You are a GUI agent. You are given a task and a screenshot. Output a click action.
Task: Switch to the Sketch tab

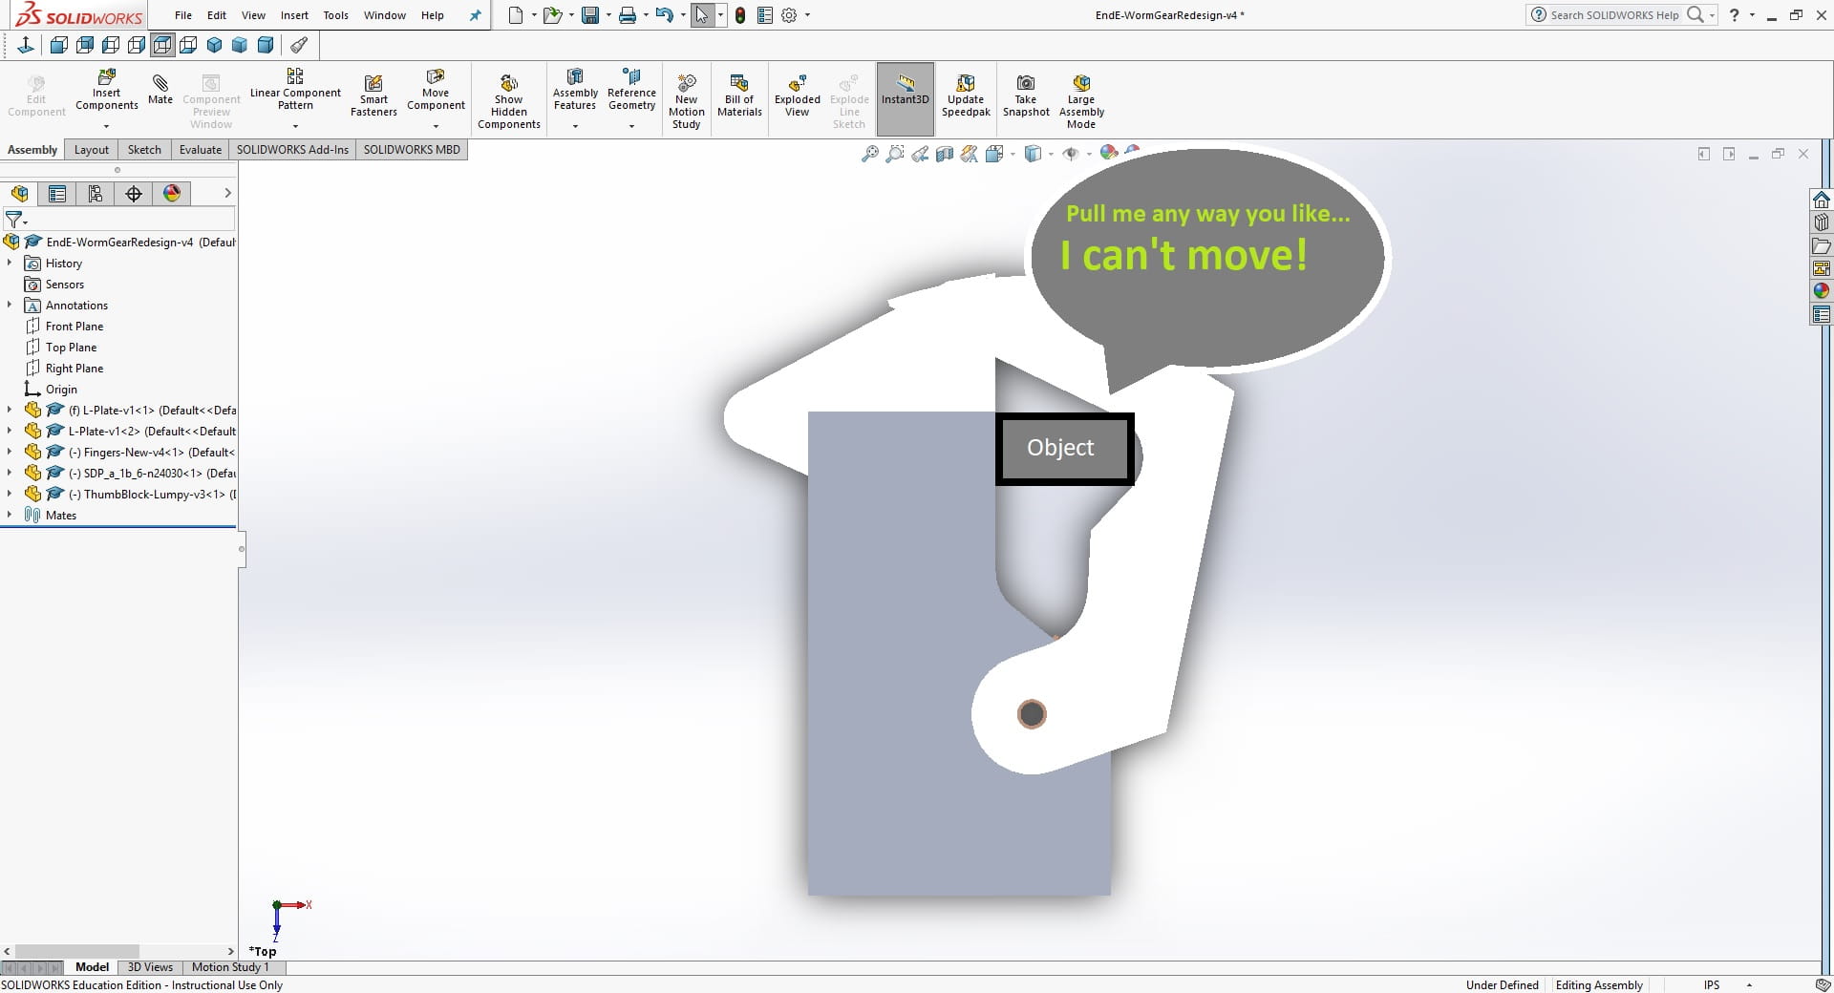(x=144, y=150)
